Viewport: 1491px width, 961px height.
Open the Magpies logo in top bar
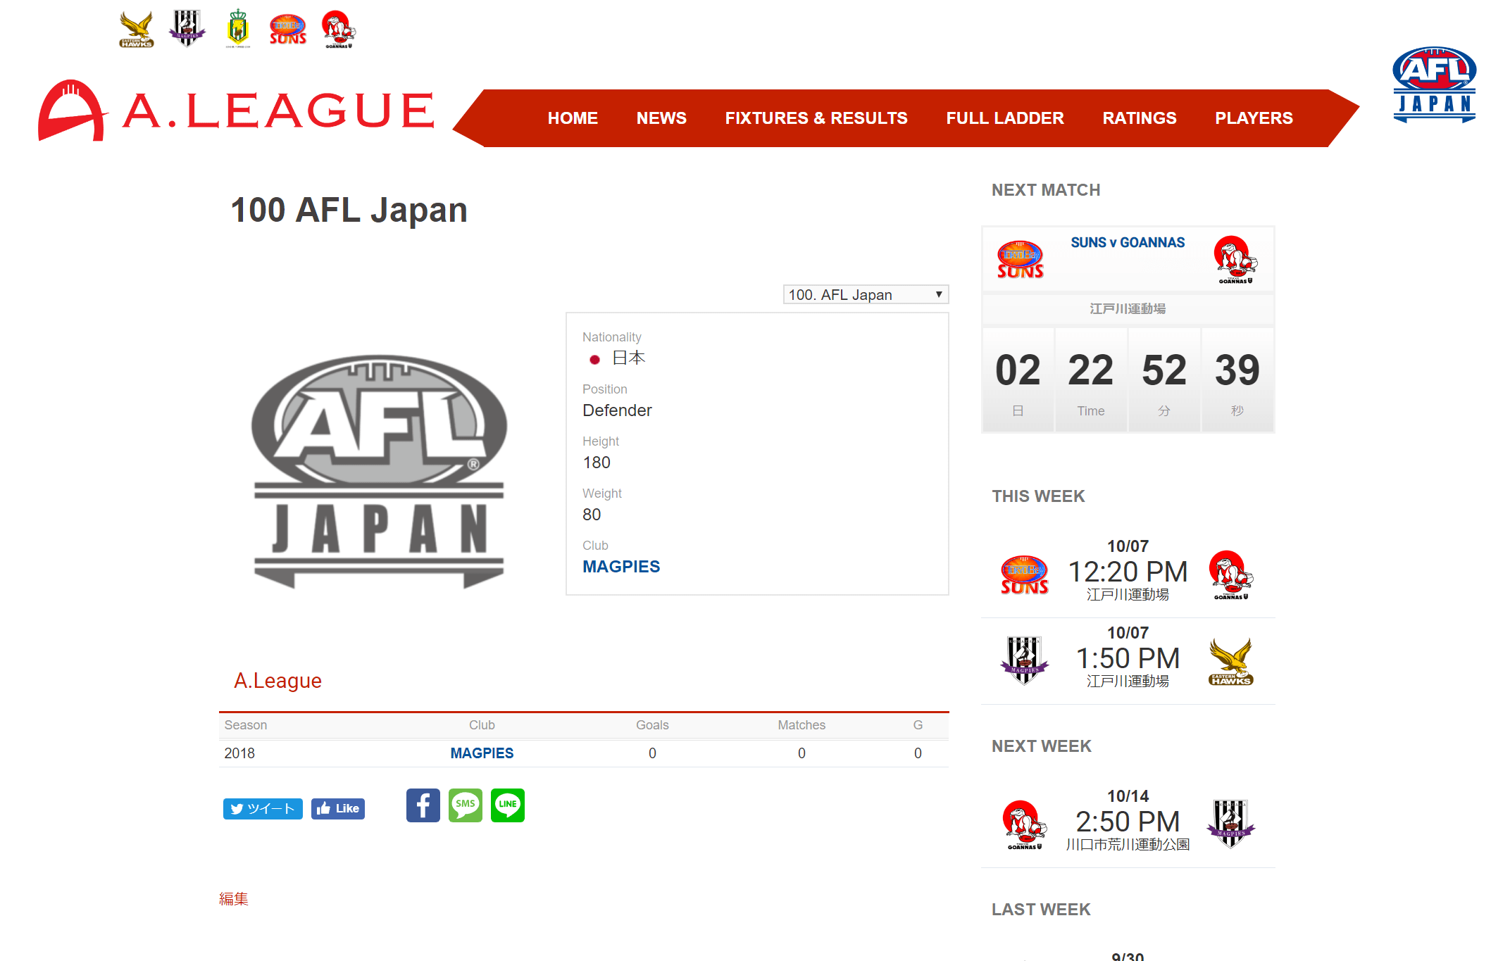pos(187,29)
